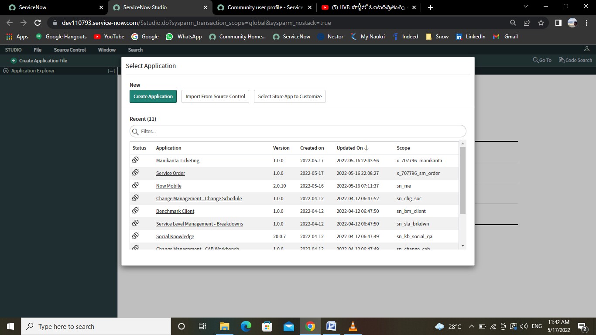Click the Create Application button

click(x=153, y=96)
